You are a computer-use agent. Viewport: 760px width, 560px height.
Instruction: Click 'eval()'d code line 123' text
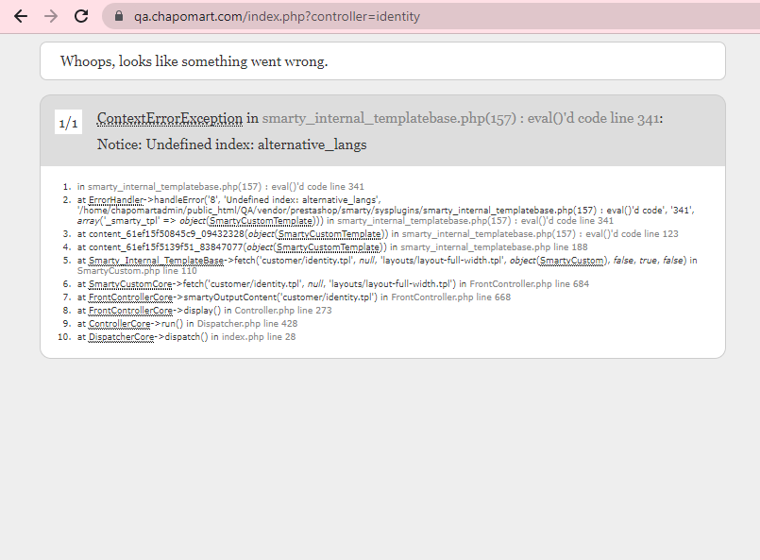point(632,234)
